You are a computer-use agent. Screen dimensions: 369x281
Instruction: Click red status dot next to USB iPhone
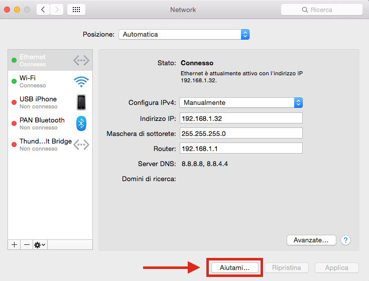coord(14,102)
